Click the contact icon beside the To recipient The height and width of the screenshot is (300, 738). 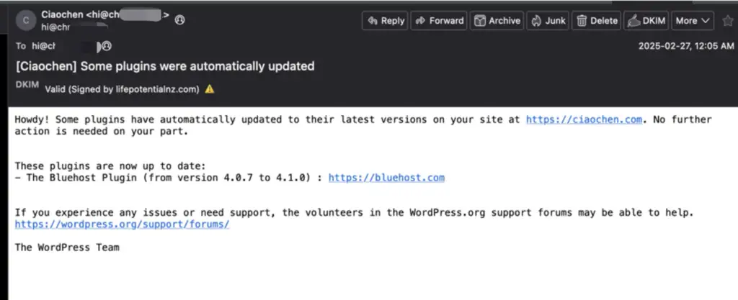(x=107, y=46)
